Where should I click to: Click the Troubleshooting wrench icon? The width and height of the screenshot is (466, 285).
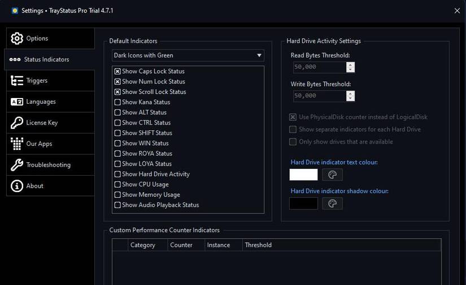click(16, 164)
